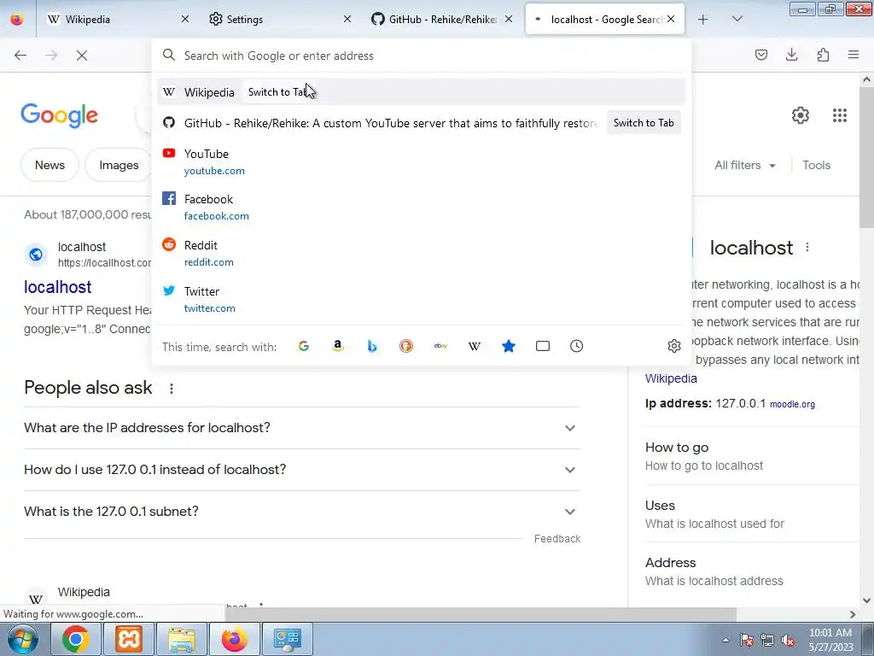Open the moodle.org source link
Image resolution: width=874 pixels, height=656 pixels.
coord(792,404)
